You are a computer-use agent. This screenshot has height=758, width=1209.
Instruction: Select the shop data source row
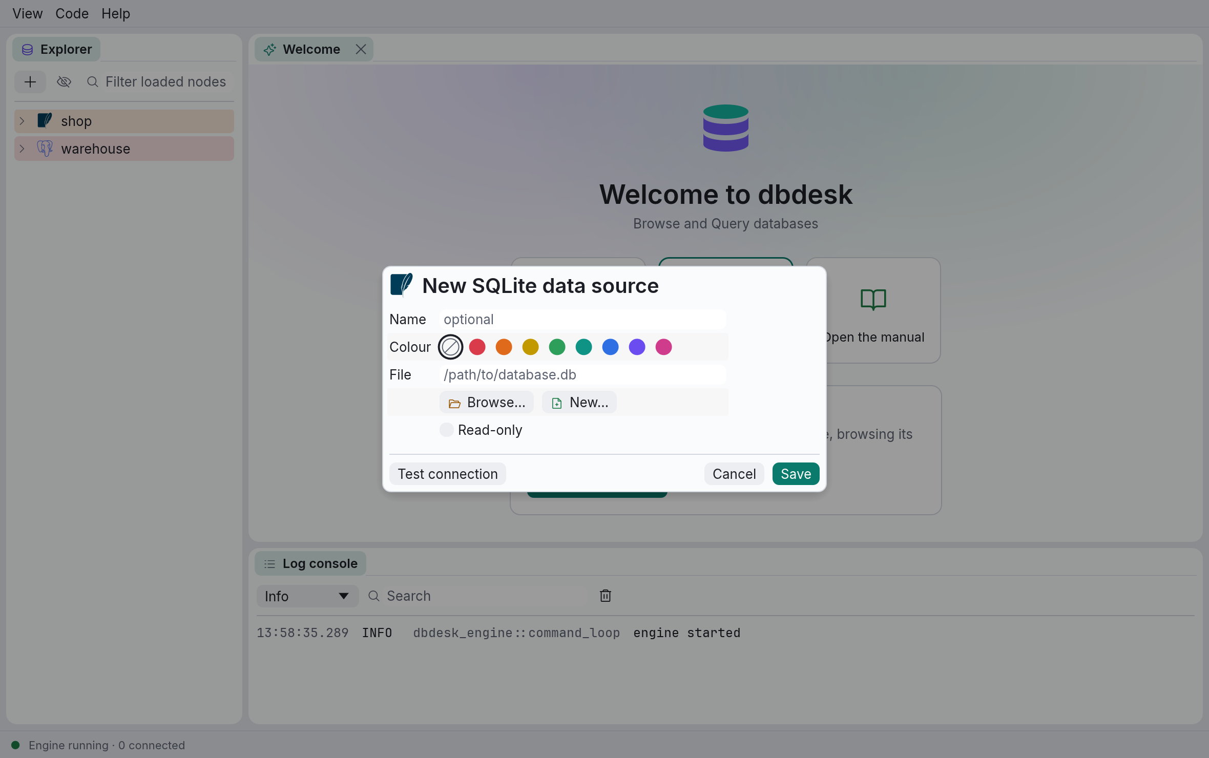click(124, 121)
